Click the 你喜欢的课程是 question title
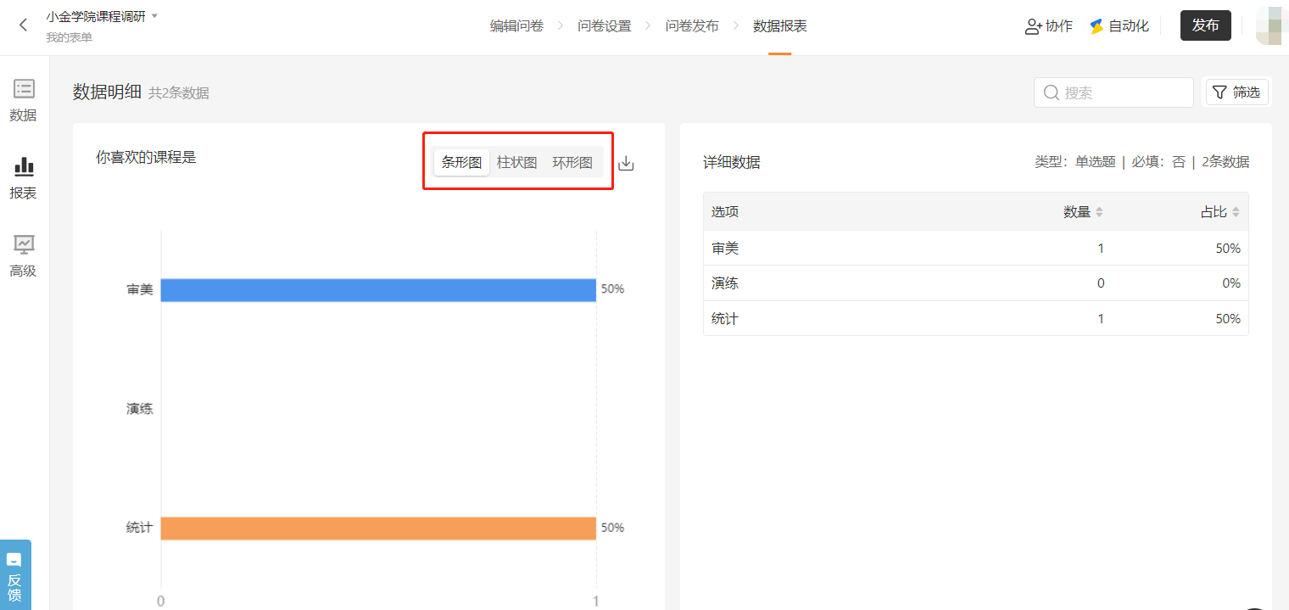This screenshot has height=610, width=1289. (x=146, y=157)
